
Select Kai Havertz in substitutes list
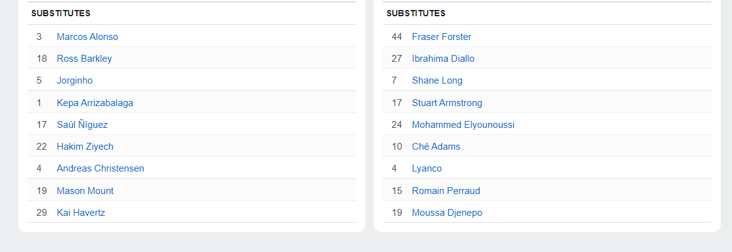click(x=81, y=213)
